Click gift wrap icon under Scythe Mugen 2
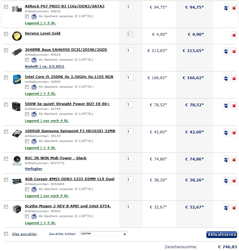Screen dimensions: 239x251 (34, 216)
